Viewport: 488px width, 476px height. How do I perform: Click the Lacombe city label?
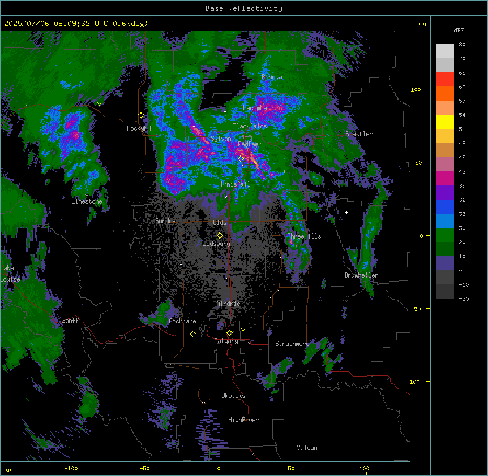(x=255, y=108)
